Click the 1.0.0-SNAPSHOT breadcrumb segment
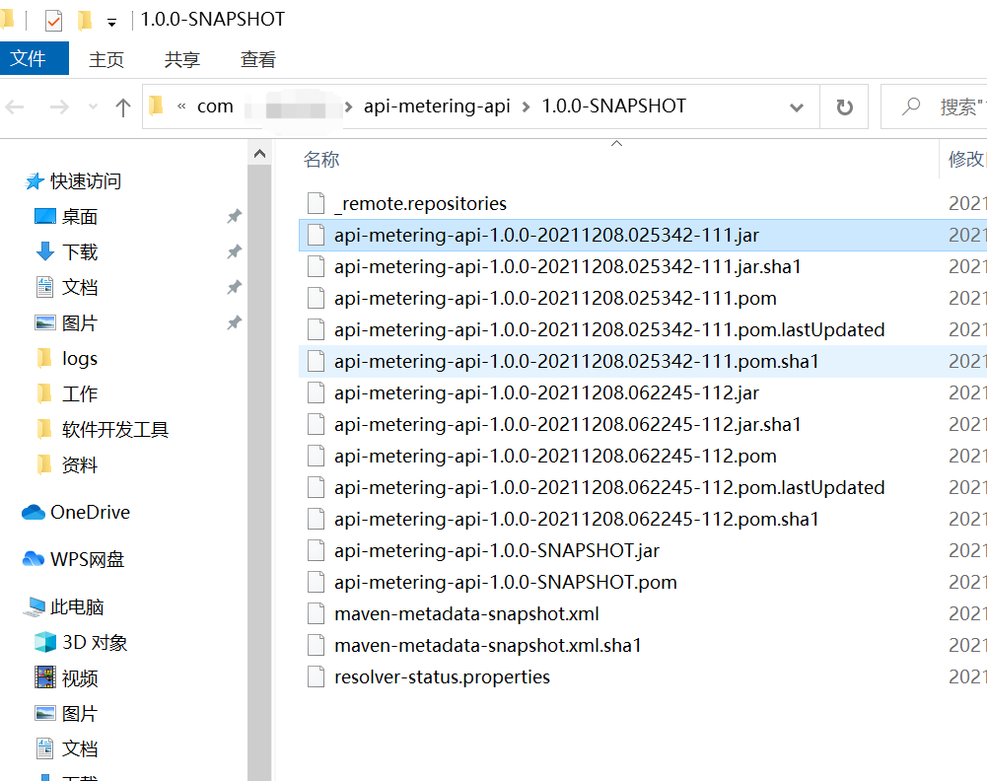This screenshot has width=987, height=781. pos(613,106)
